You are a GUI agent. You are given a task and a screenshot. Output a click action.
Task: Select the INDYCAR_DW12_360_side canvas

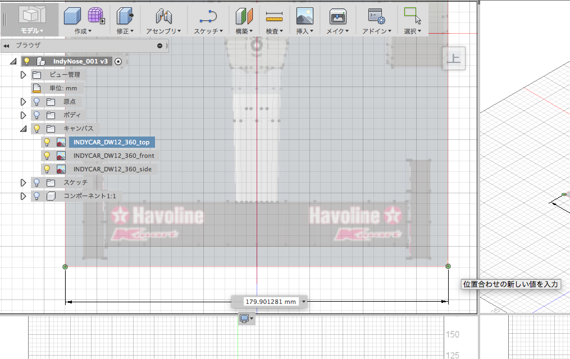pos(113,169)
